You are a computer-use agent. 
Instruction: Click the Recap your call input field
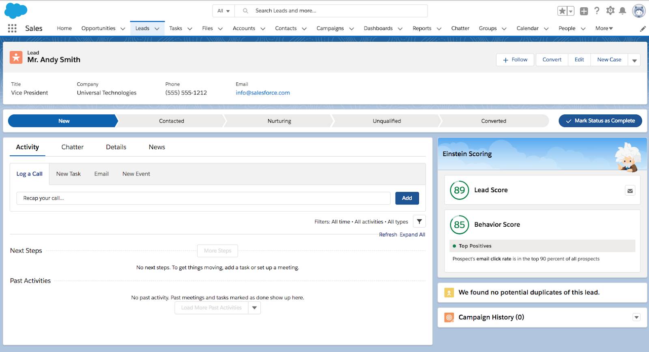click(x=204, y=198)
